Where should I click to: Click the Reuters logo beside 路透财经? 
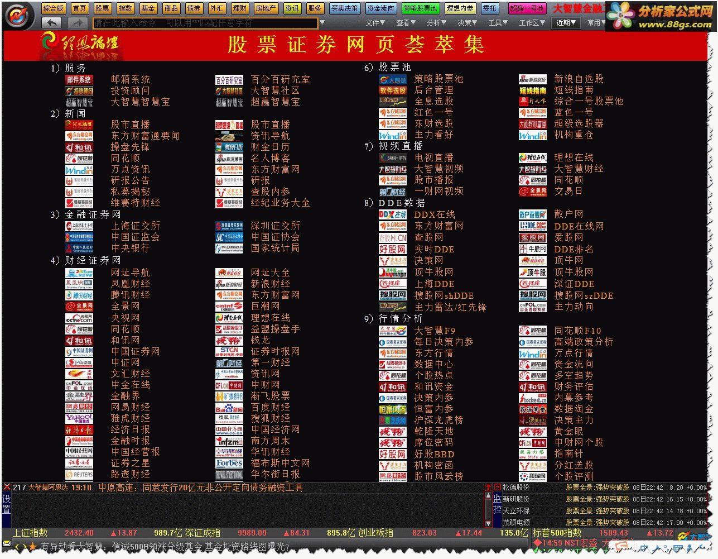point(79,475)
